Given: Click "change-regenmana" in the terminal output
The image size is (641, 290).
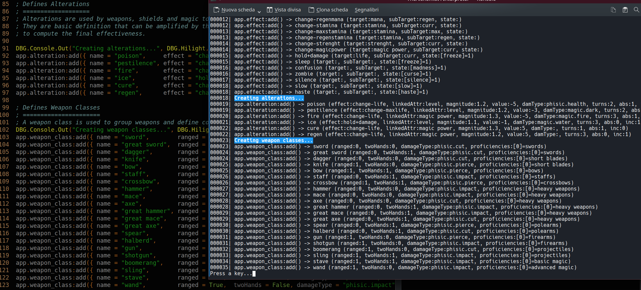Looking at the screenshot, I should click(319, 19).
